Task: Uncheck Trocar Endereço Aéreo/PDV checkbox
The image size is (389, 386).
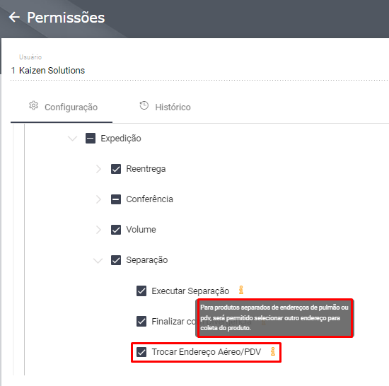Action: click(141, 352)
